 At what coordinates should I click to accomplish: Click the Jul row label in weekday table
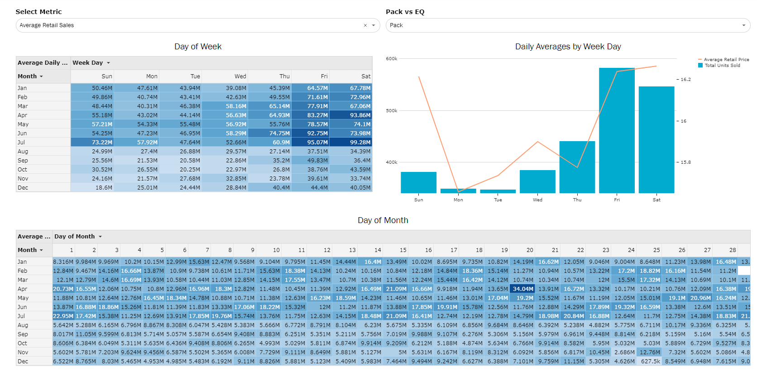[x=22, y=142]
